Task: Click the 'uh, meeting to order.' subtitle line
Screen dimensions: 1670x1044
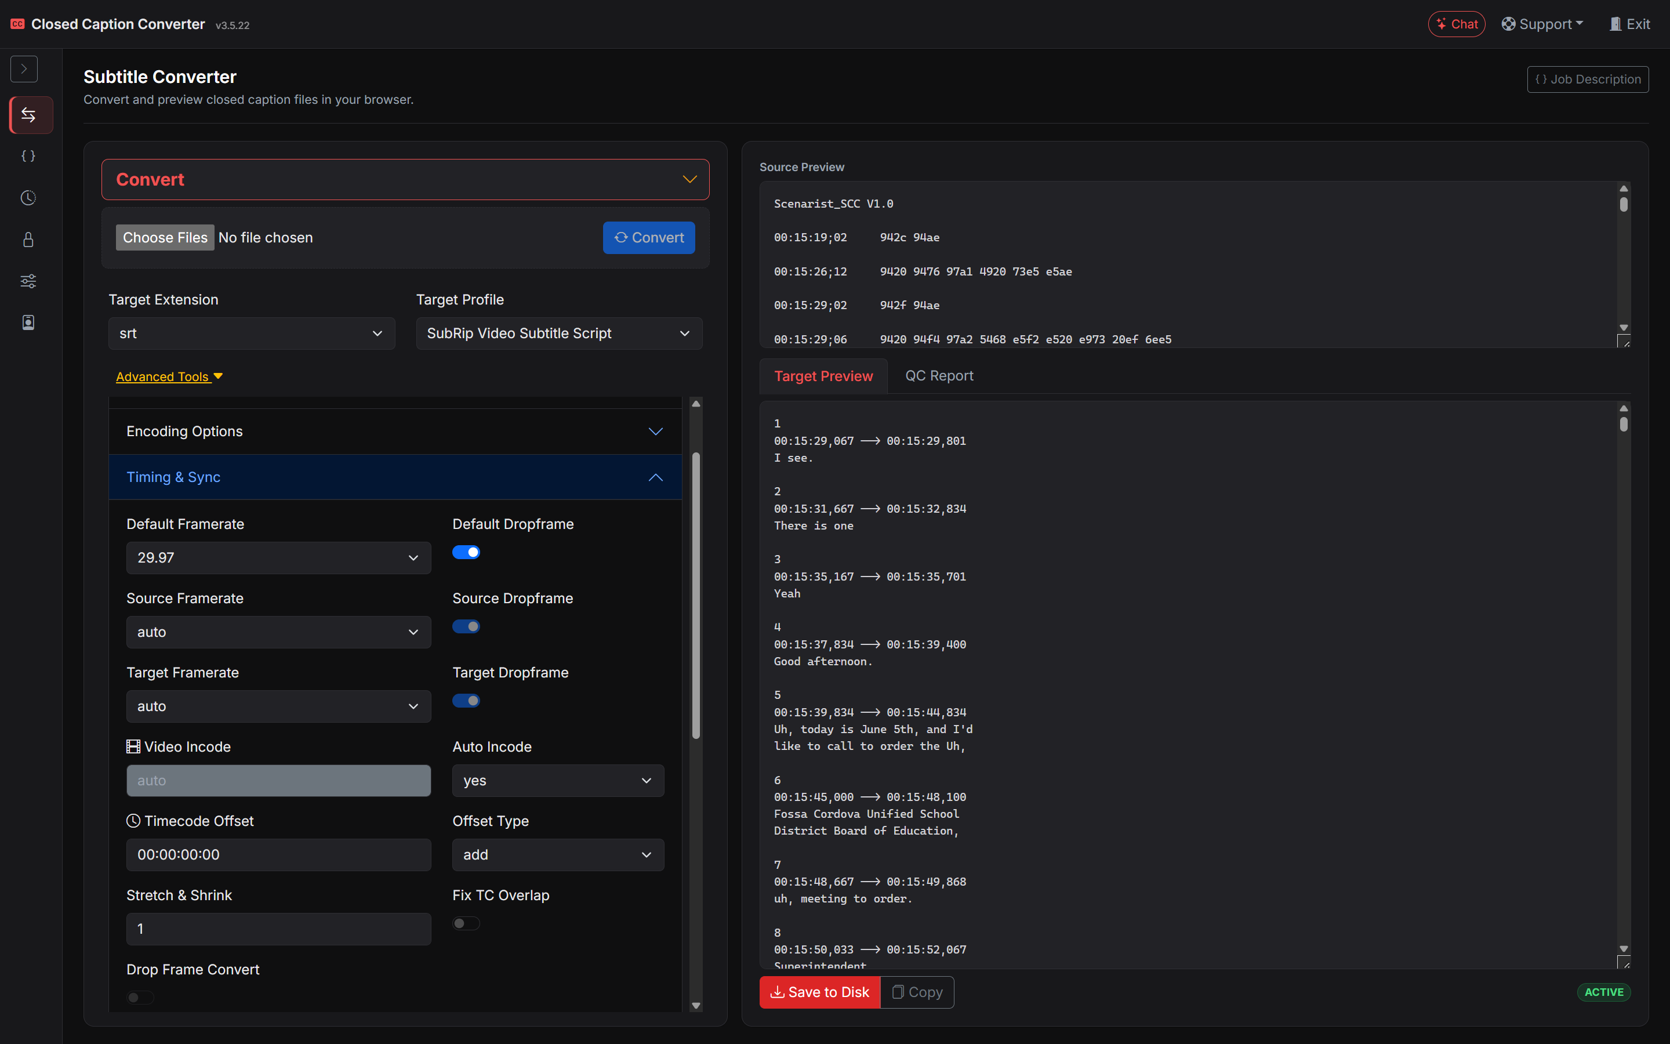Action: (843, 899)
